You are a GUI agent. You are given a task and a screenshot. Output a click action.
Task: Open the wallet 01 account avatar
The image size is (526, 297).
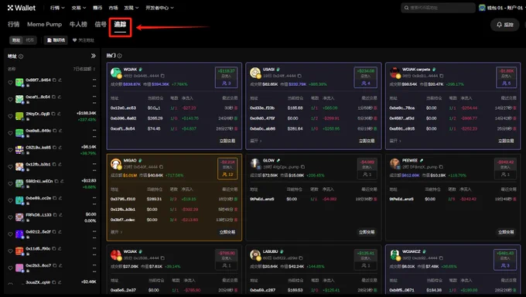482,8
